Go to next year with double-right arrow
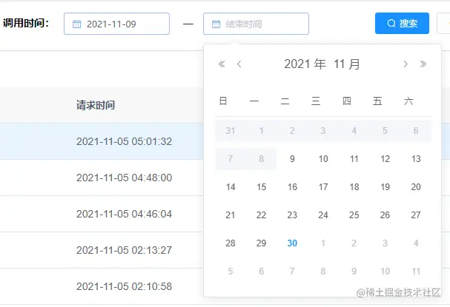This screenshot has width=450, height=307. (423, 64)
